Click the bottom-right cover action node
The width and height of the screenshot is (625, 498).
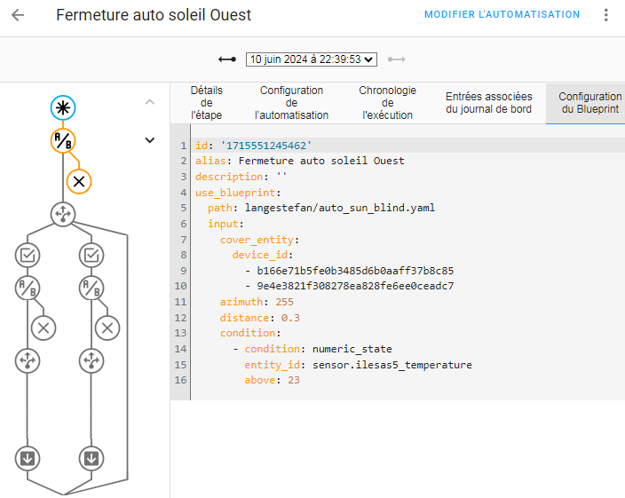91,458
